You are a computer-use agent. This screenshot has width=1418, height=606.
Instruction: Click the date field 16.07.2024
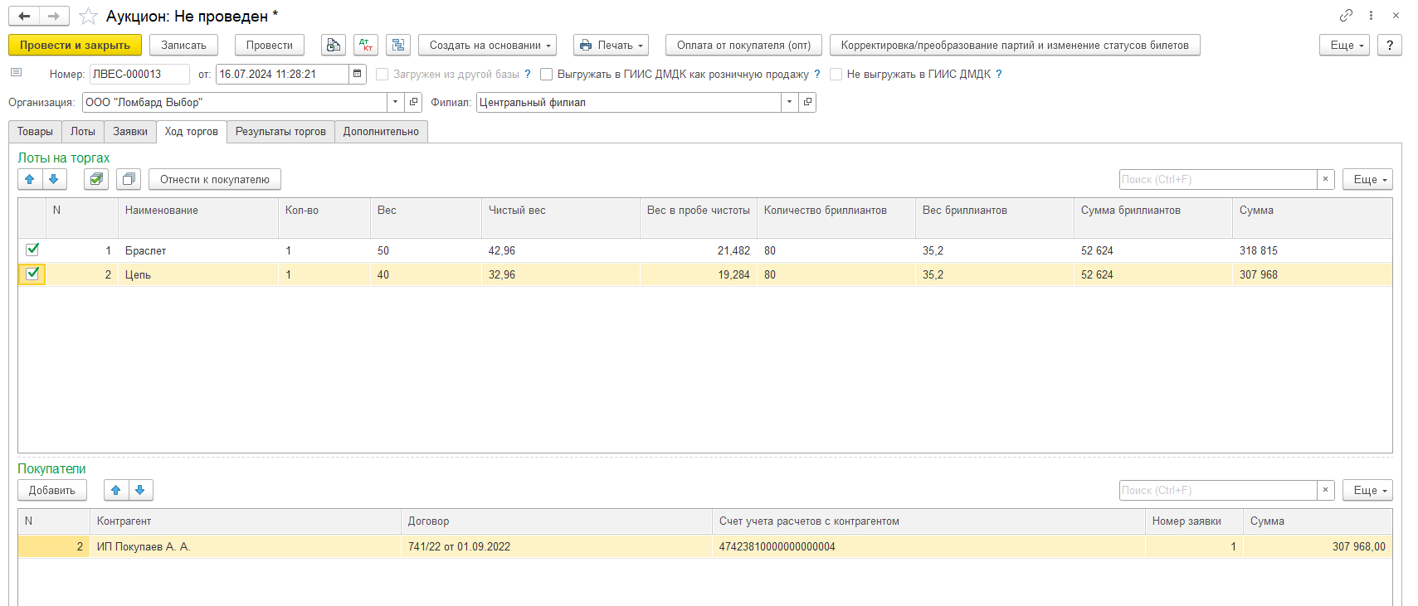pos(282,74)
